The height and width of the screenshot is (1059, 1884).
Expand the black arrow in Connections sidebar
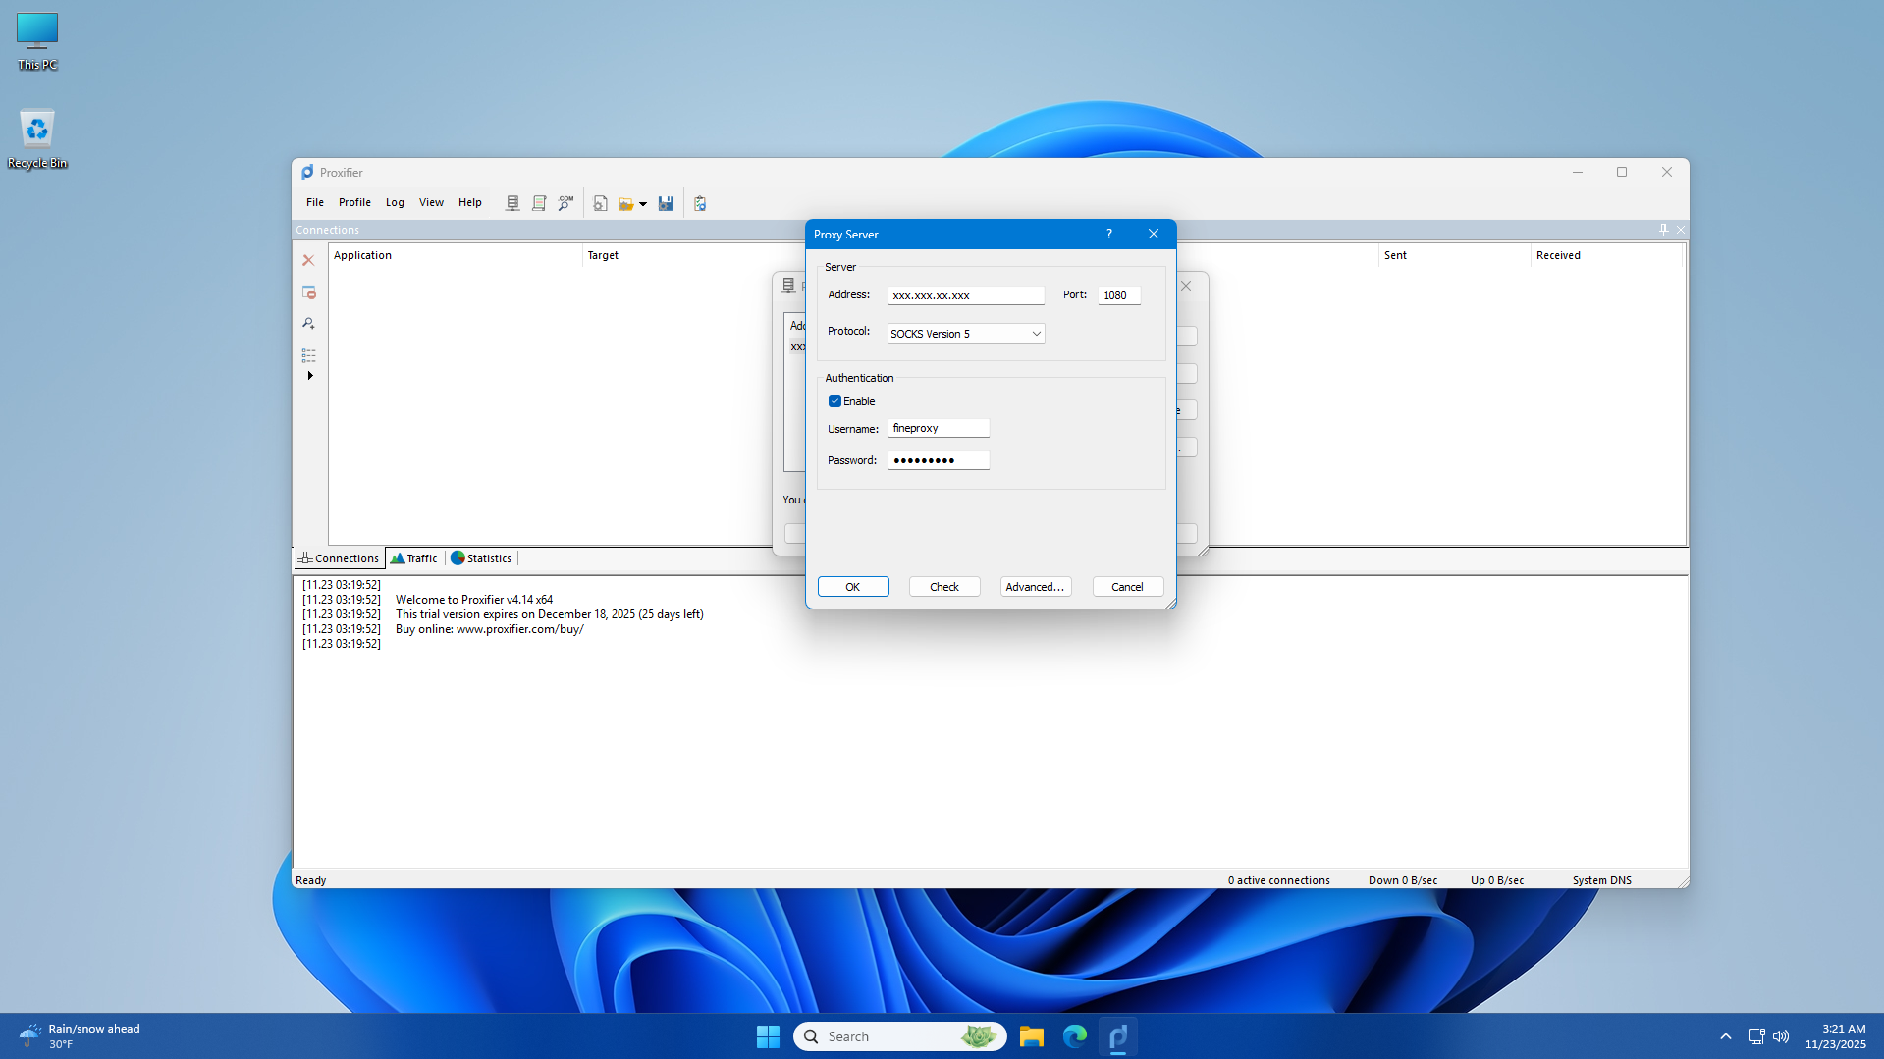[310, 376]
